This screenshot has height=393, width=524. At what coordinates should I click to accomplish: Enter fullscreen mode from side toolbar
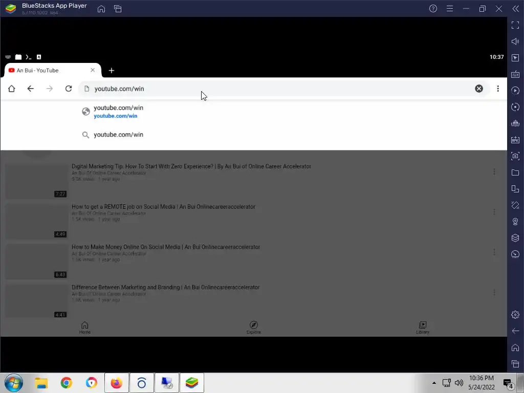515,25
